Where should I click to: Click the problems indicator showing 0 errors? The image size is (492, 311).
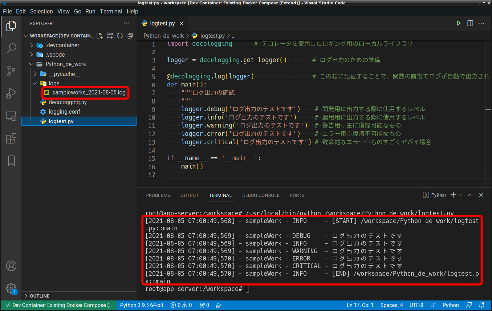181,305
